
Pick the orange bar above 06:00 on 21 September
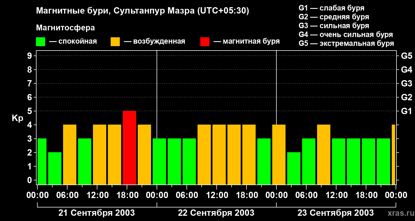[70, 154]
